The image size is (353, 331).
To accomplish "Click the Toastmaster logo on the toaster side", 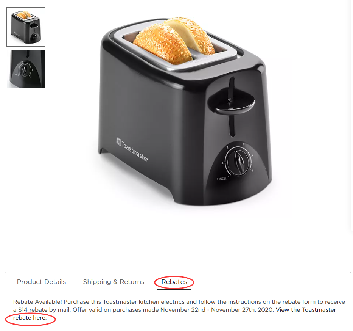I will pos(132,149).
